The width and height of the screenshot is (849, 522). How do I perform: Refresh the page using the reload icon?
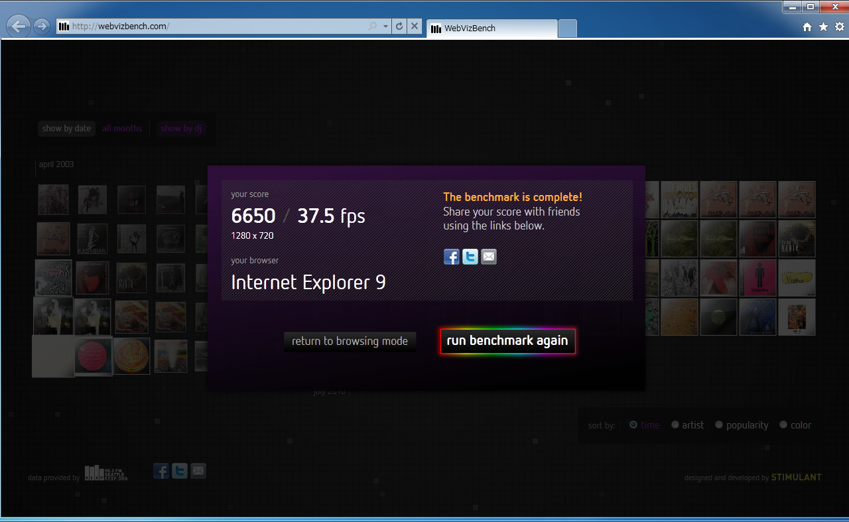(399, 27)
